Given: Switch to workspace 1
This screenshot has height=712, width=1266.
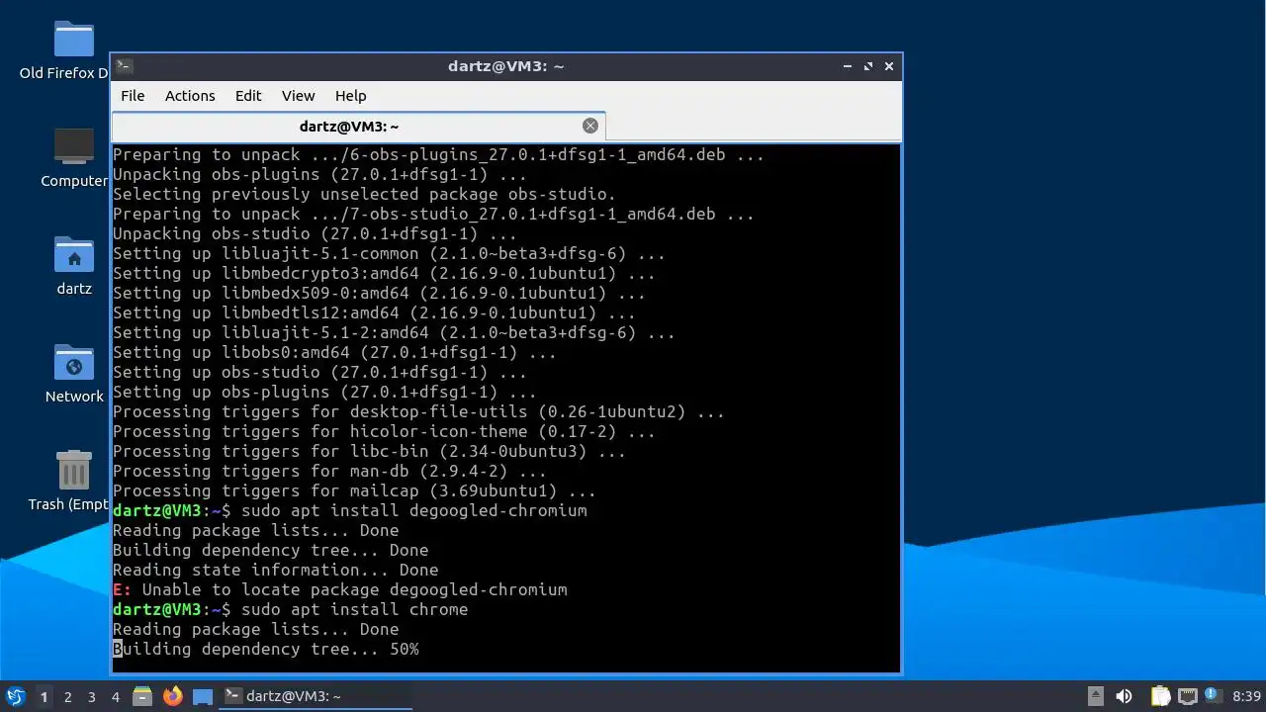Looking at the screenshot, I should [x=45, y=696].
